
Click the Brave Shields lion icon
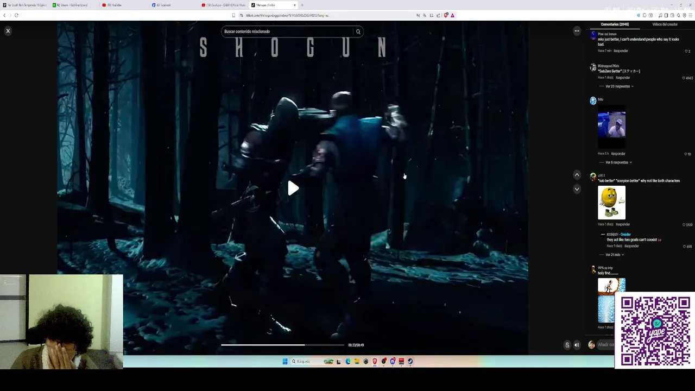446,15
